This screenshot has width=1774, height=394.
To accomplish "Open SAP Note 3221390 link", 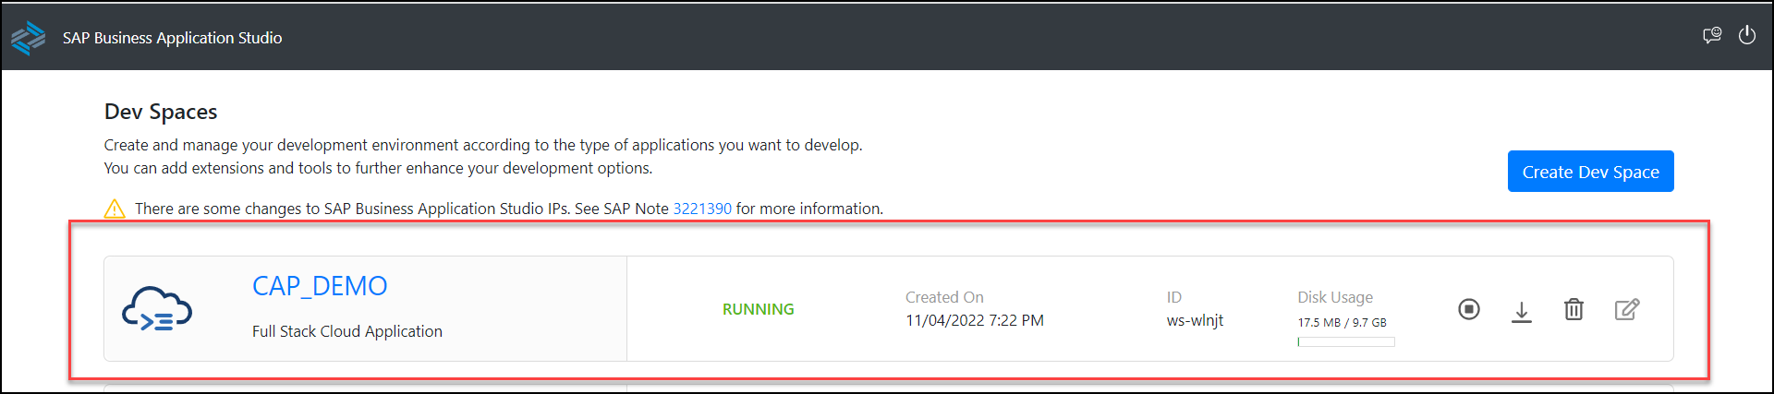I will coord(702,209).
